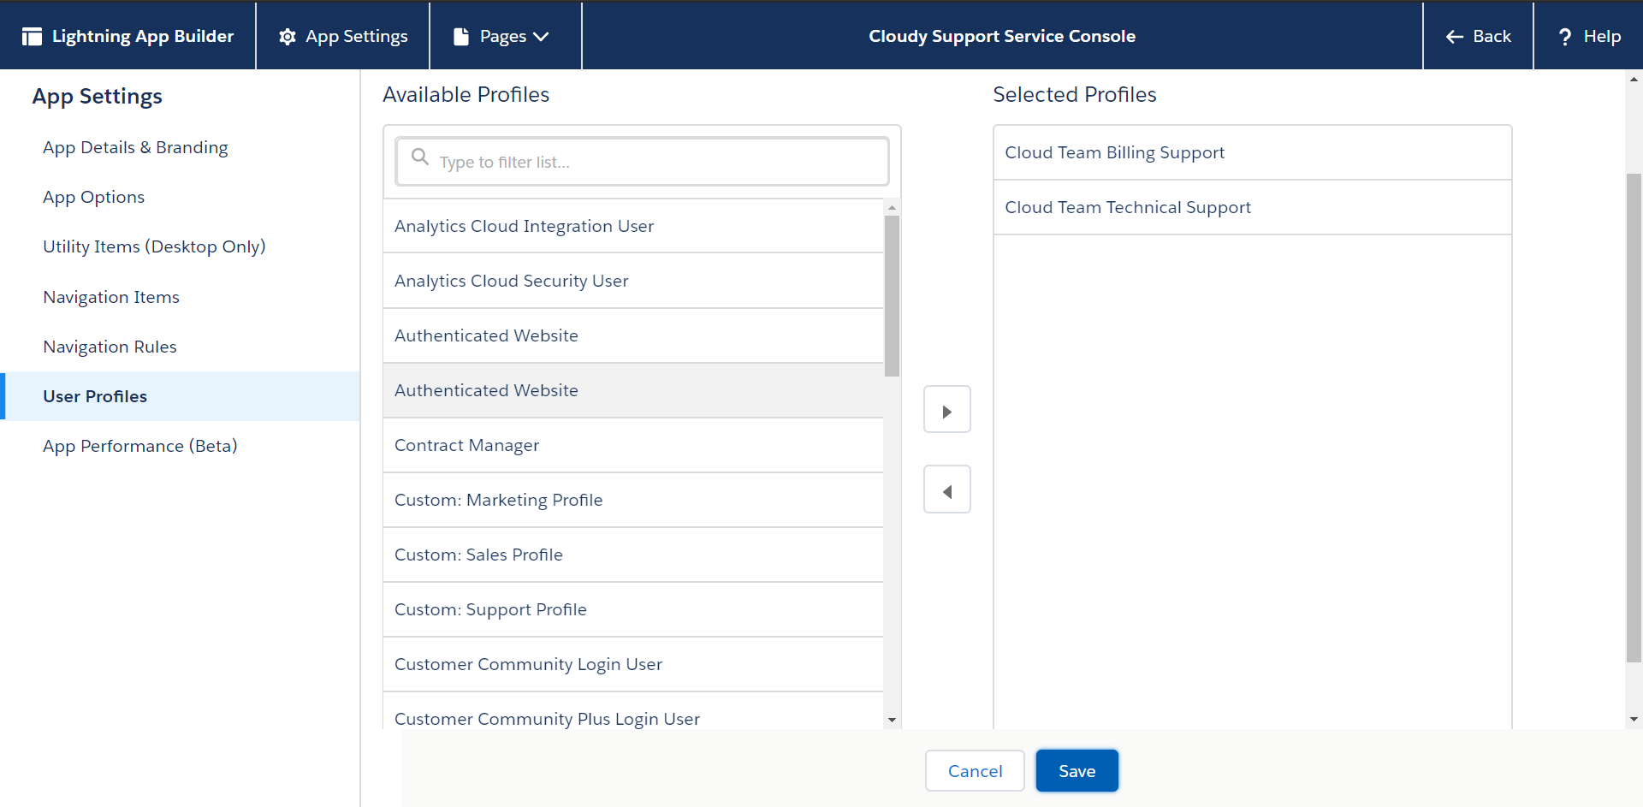
Task: Click the down arrow of profiles list scrollbar
Action: click(x=892, y=720)
